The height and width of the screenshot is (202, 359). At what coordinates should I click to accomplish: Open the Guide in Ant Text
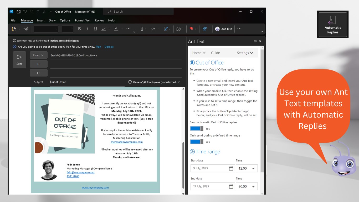pyautogui.click(x=216, y=53)
